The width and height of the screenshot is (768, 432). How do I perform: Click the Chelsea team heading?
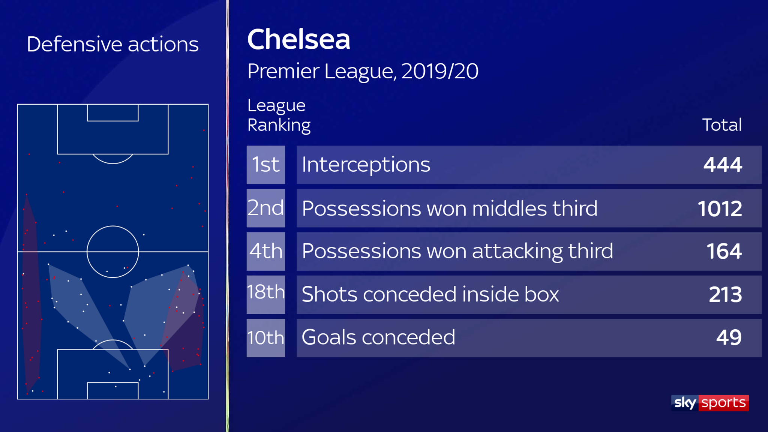point(298,39)
